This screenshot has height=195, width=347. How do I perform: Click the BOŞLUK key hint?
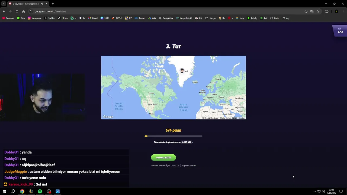pyautogui.click(x=176, y=165)
